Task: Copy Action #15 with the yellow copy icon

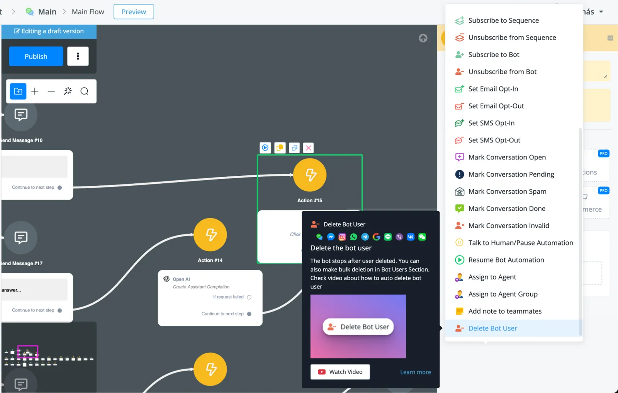Action: [280, 147]
